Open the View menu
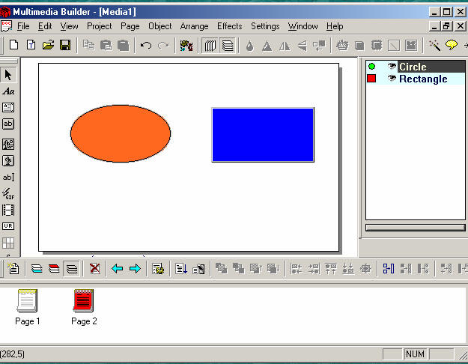Viewport: 468px width, 364px height. 69,26
